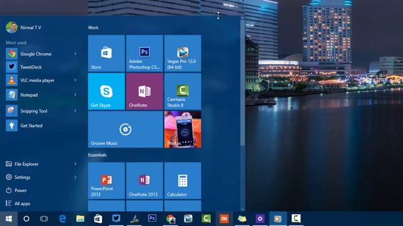Image resolution: width=403 pixels, height=226 pixels.
Task: Open the orange Mi taskbar icon
Action: (x=224, y=218)
